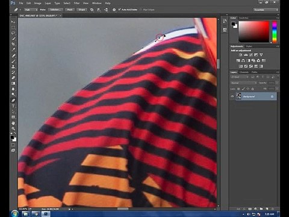Screen dimensions: 289x217
Task: Open the Filter menu
Action: coord(76,3)
